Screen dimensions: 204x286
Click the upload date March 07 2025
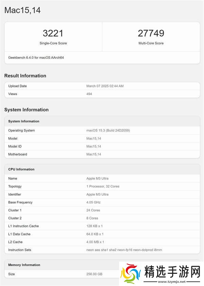click(x=105, y=86)
